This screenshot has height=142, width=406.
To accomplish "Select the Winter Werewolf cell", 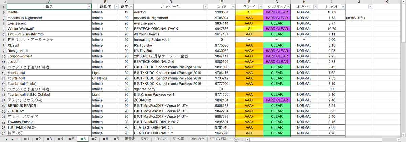I will tap(49, 29).
